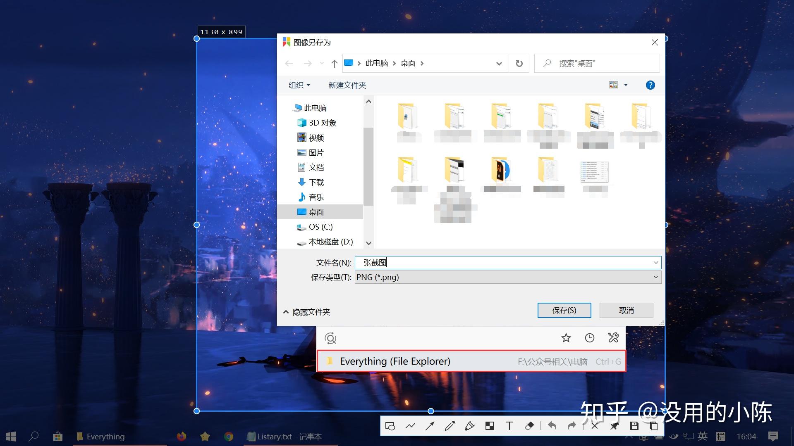Choose Everything (File Explorer) Listary result
The width and height of the screenshot is (794, 446).
pos(471,361)
